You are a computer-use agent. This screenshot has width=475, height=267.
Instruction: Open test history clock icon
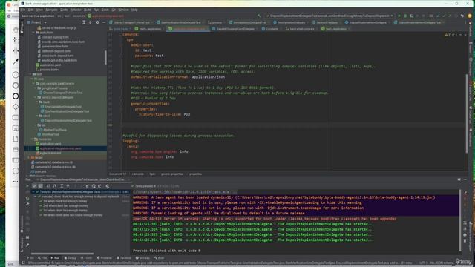point(94,186)
